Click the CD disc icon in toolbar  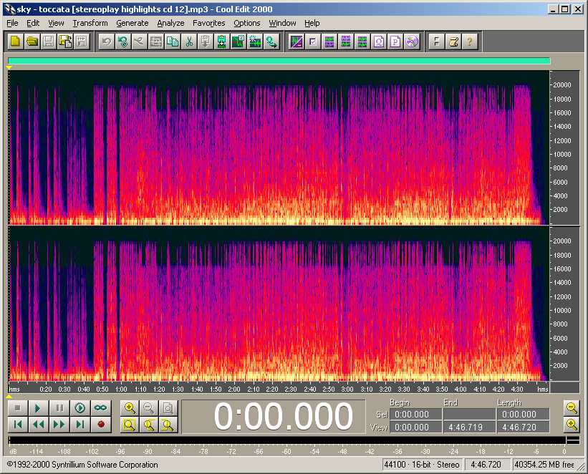[x=412, y=42]
